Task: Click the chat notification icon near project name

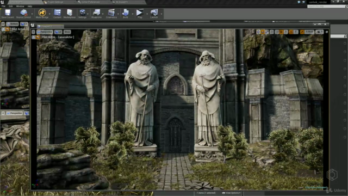Action: click(x=299, y=2)
